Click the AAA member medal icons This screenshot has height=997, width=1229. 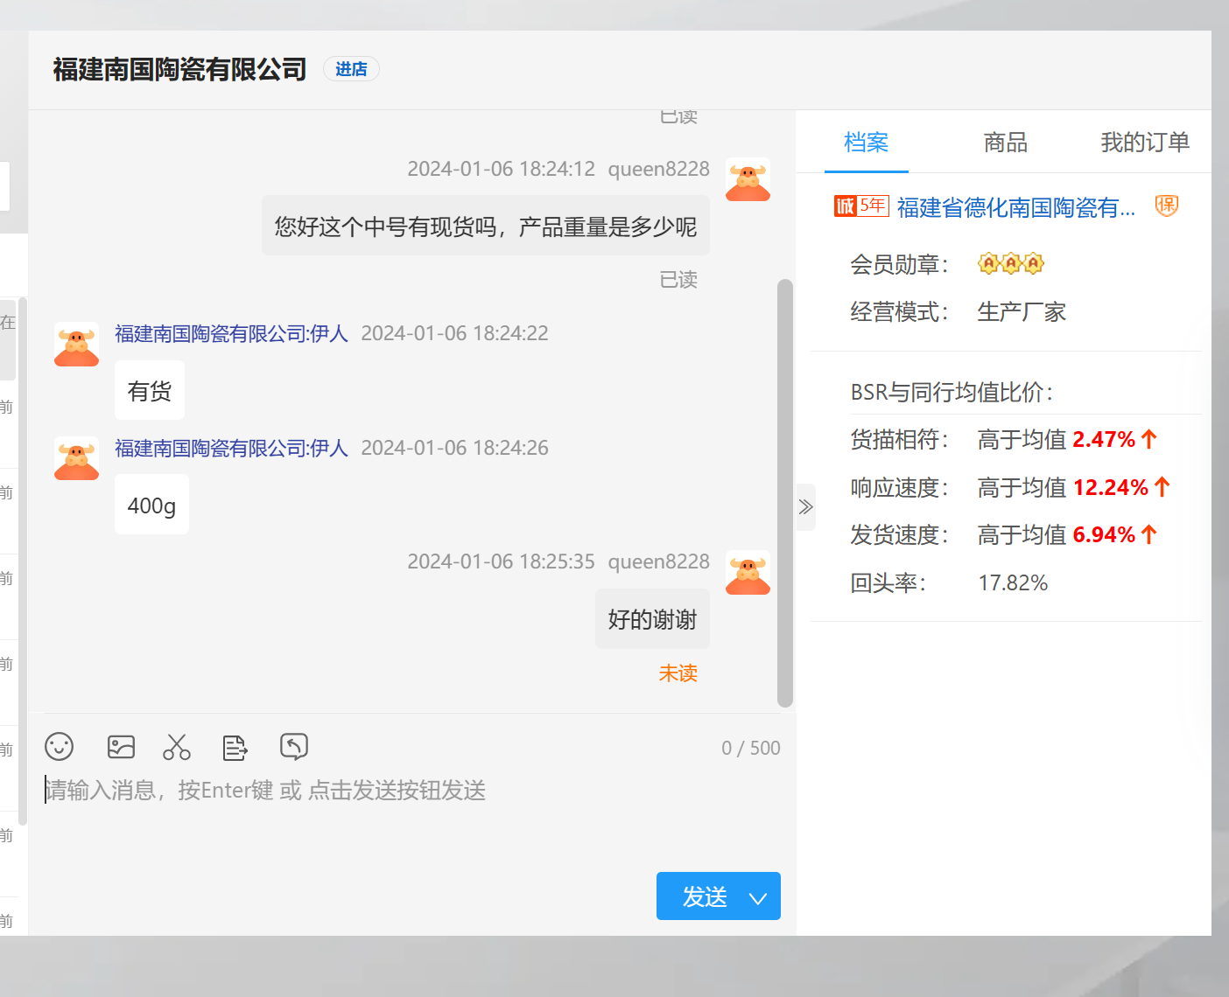click(1011, 263)
